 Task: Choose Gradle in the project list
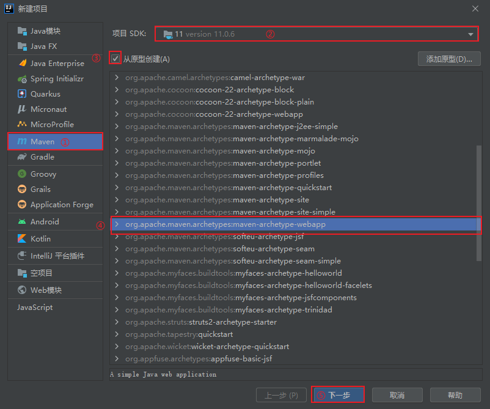56,157
